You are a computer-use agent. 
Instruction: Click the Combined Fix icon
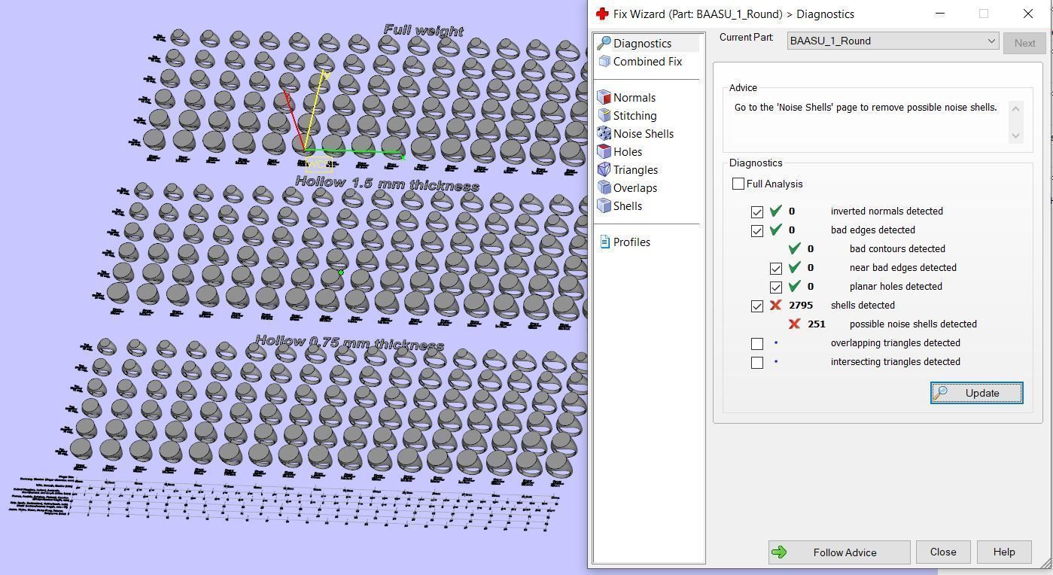point(604,62)
